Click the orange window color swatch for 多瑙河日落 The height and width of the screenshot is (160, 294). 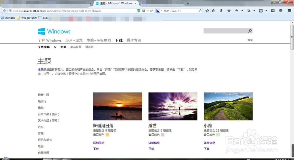click(x=107, y=135)
